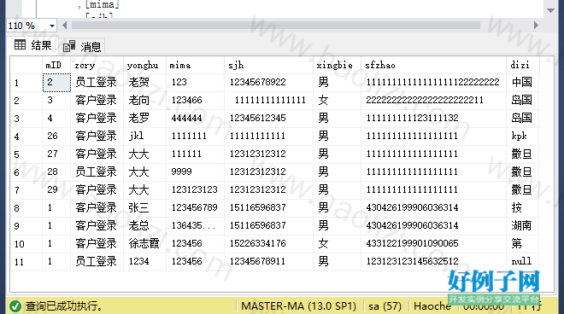The image size is (564, 314).
Task: Click dizi cell 中国
Action: pyautogui.click(x=523, y=83)
